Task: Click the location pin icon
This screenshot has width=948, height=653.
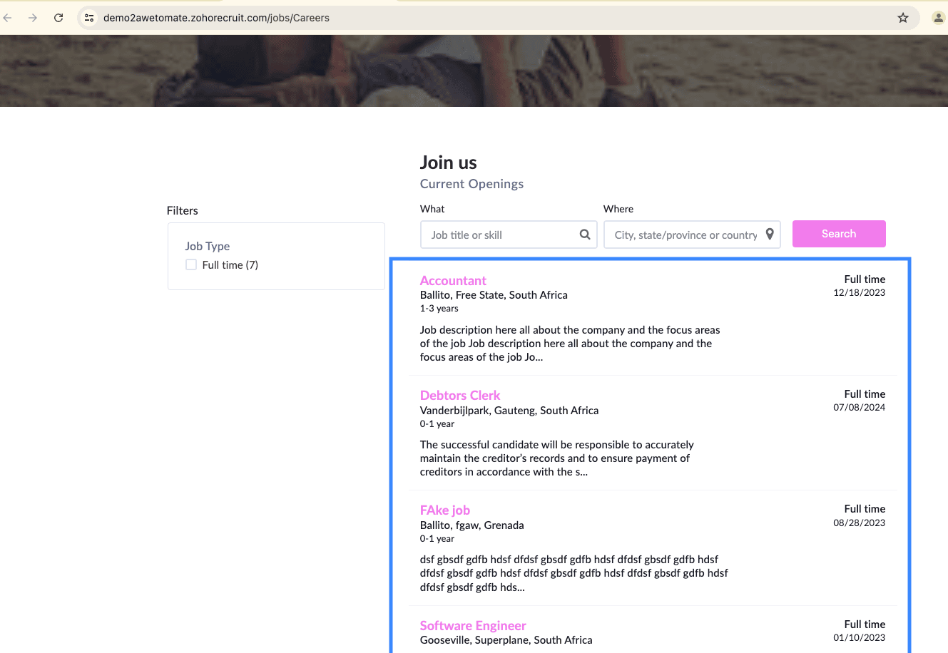Action: (x=770, y=235)
